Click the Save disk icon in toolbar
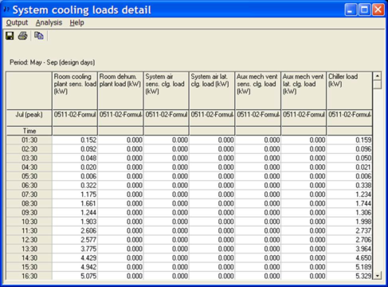The height and width of the screenshot is (287, 388). click(10, 36)
